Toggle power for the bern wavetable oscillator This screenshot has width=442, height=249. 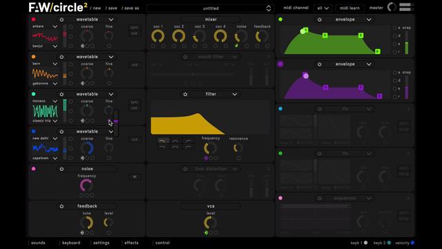61,57
